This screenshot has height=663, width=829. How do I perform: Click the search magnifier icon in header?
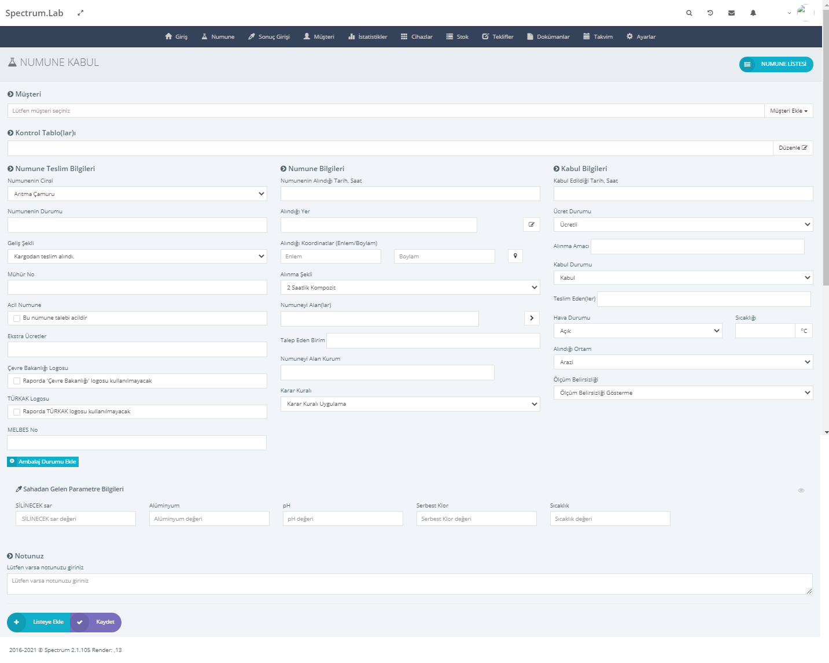click(689, 13)
